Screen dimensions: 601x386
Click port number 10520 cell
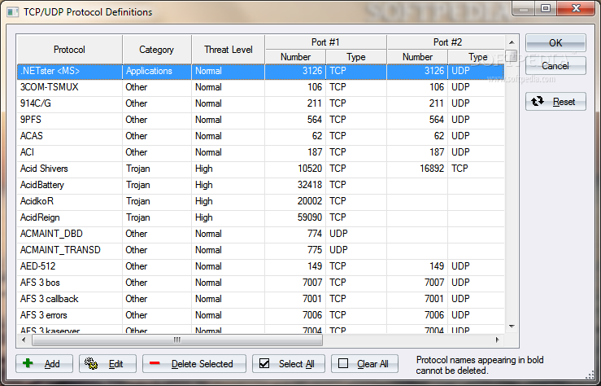[295, 169]
